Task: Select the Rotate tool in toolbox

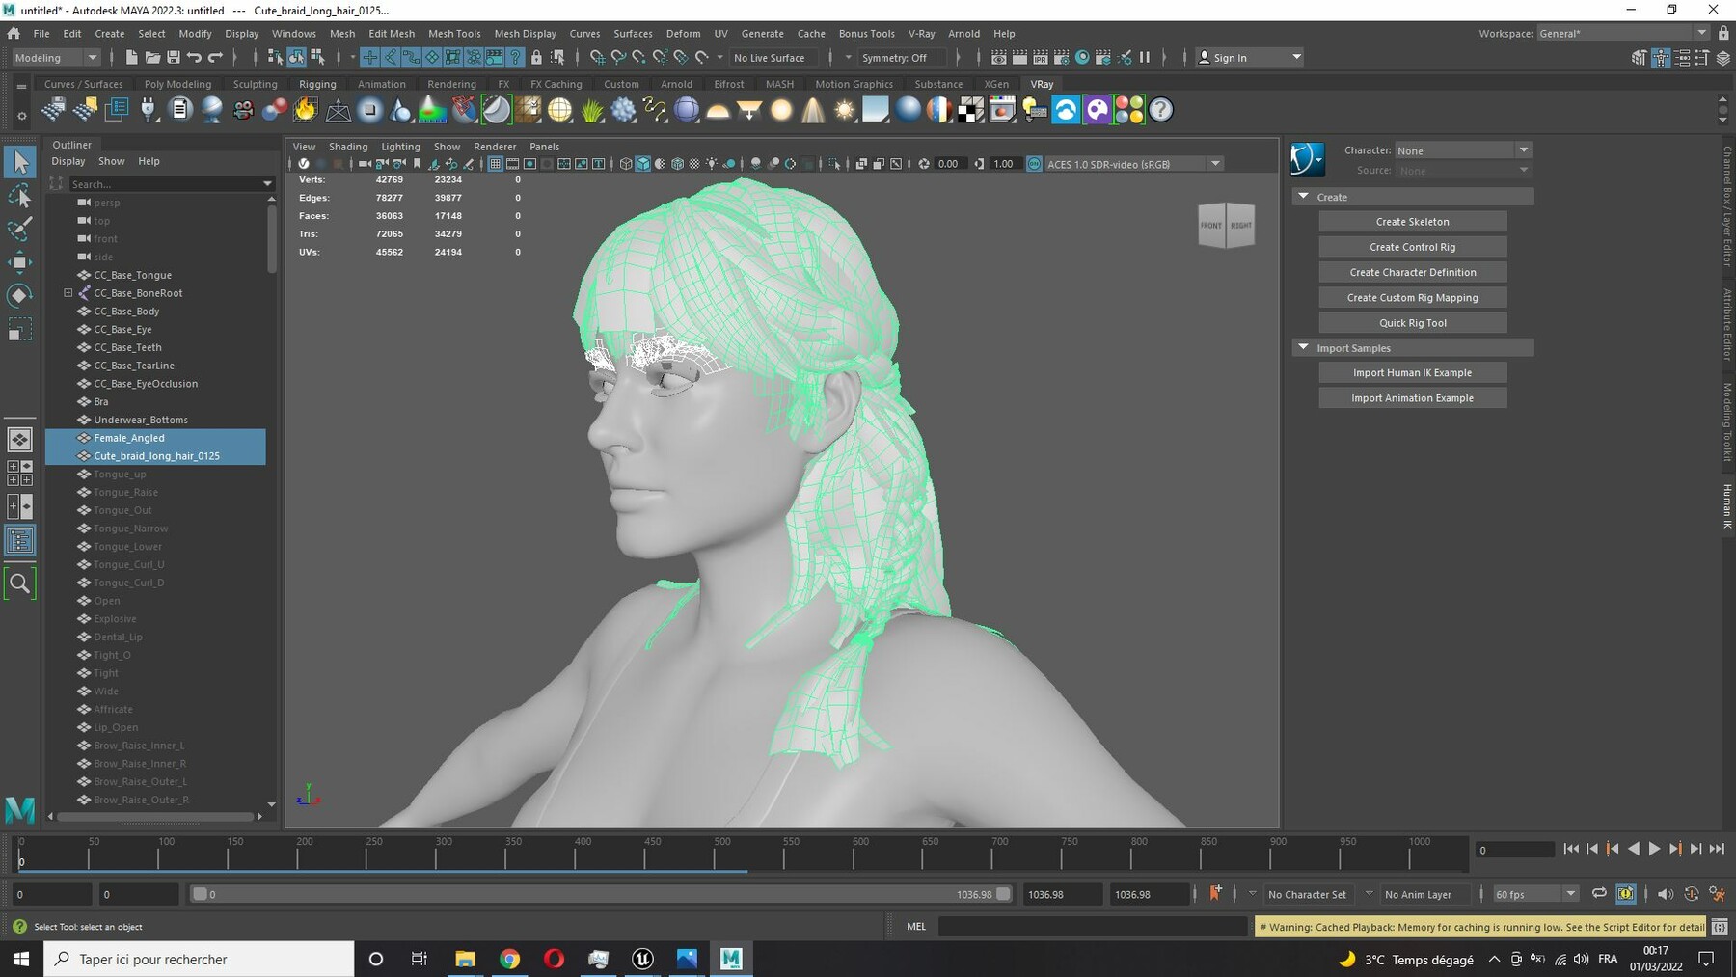Action: [20, 295]
